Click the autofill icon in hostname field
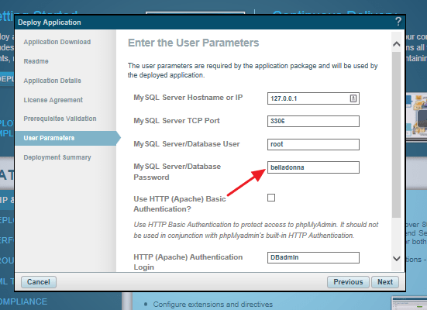This screenshot has width=427, height=310. click(353, 98)
